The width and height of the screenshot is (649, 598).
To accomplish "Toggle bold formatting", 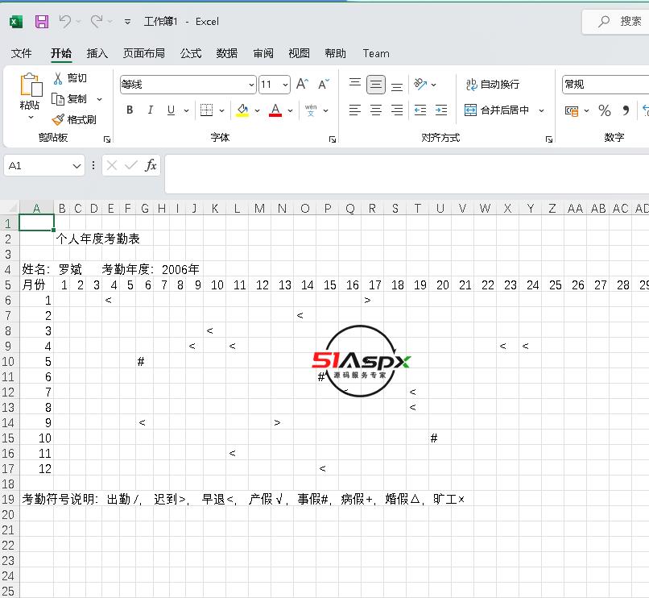I will pyautogui.click(x=130, y=110).
